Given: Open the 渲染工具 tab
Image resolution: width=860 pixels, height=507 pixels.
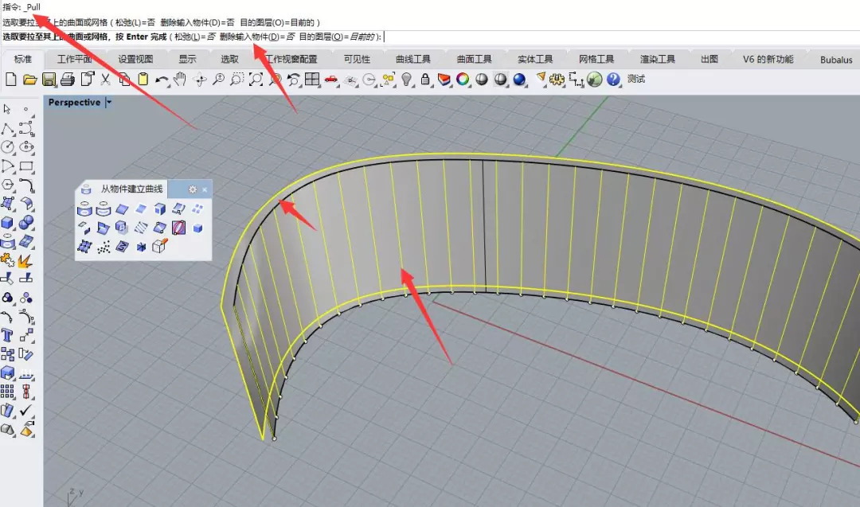Looking at the screenshot, I should coord(657,59).
